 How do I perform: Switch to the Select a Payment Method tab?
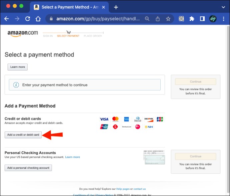69,7
